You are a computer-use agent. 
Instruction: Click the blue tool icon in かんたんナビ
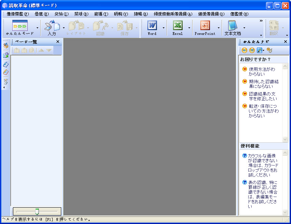click(259, 50)
